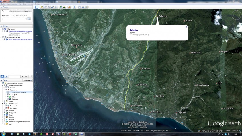Click the add polygon toolbar icon

[45, 7]
